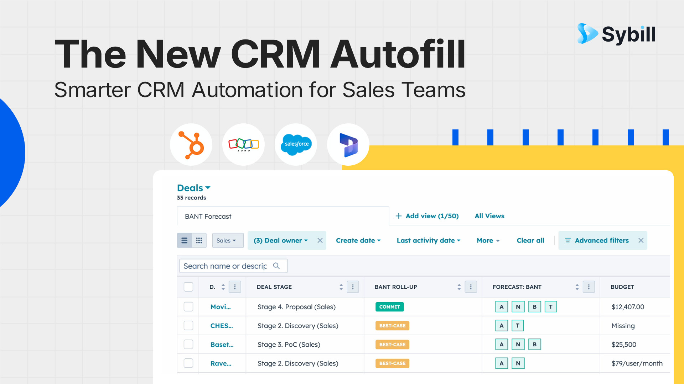Click the HubSpot logo icon
This screenshot has height=384, width=684.
tap(191, 145)
